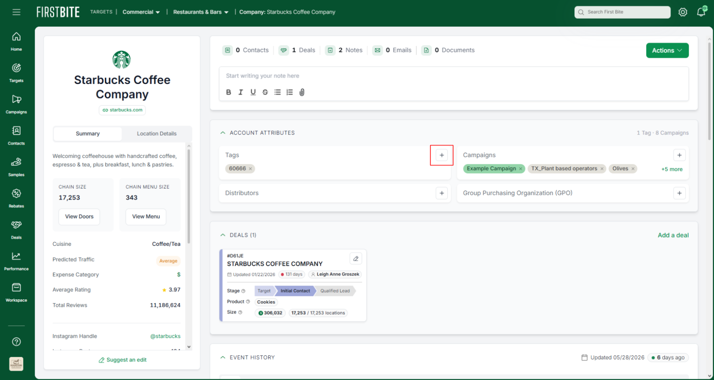Click View Menu button
Screen dimensions: 714x380
point(146,217)
